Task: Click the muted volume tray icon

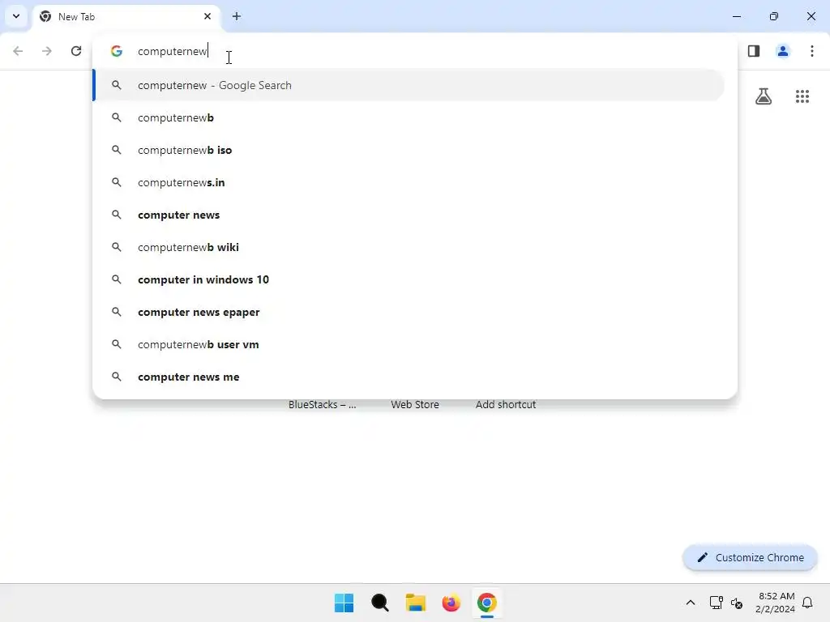Action: pos(737,603)
